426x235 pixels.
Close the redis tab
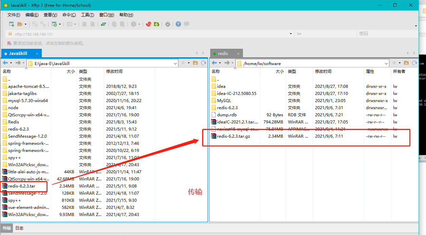click(x=238, y=54)
